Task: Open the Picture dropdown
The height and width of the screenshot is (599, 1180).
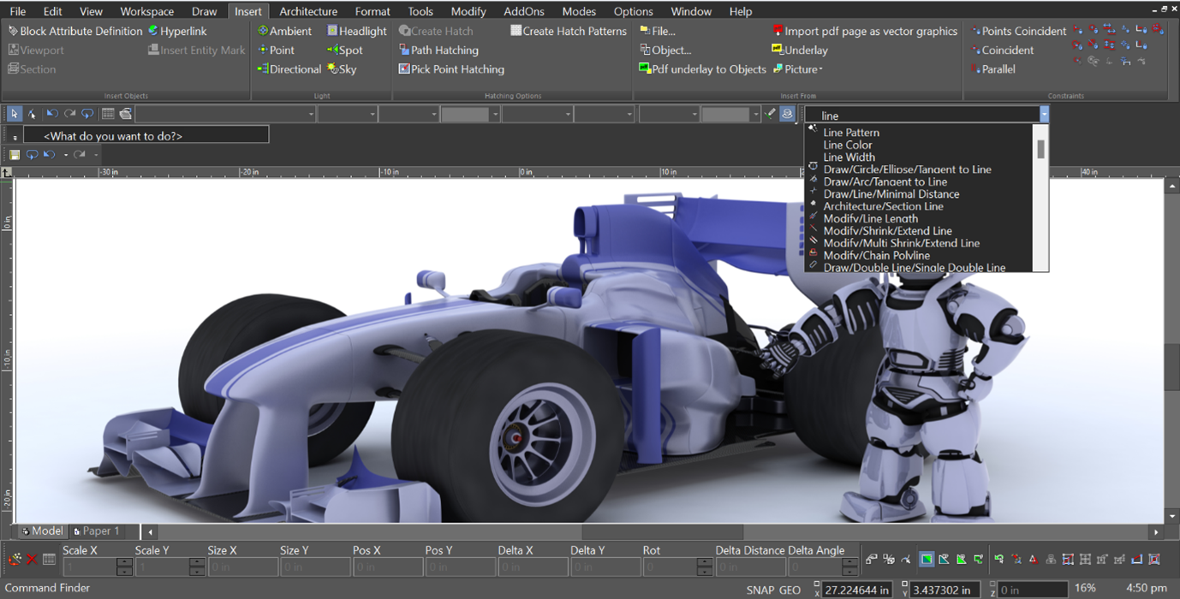Action: 797,68
